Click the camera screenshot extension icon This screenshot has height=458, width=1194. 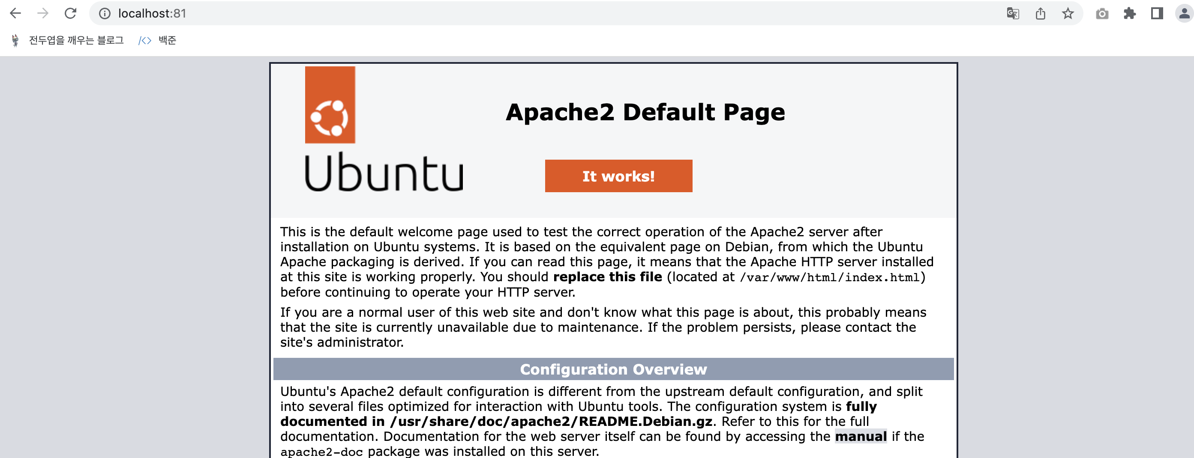coord(1102,13)
